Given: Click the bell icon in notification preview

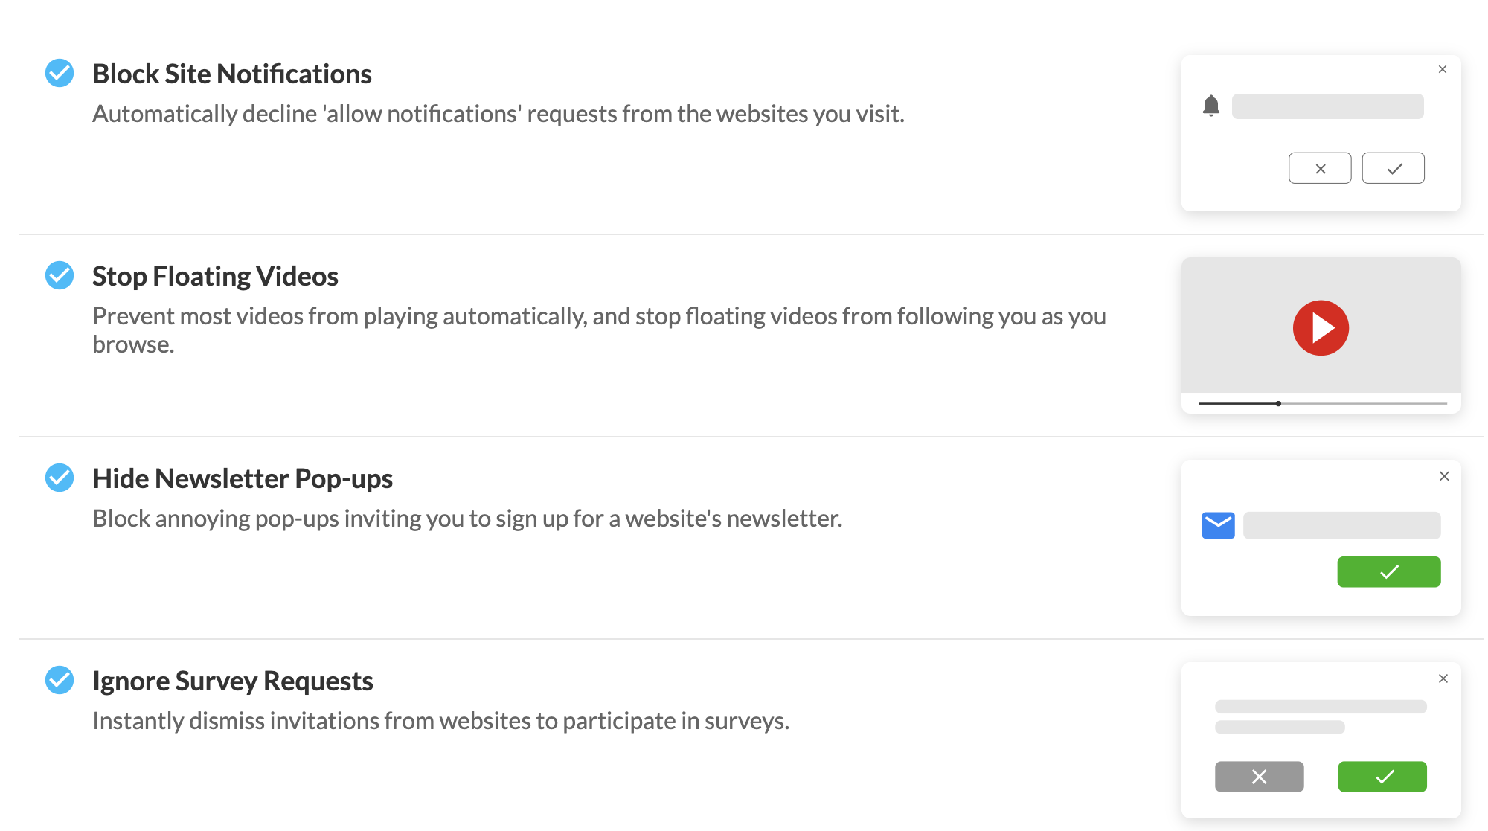Looking at the screenshot, I should click(x=1211, y=106).
